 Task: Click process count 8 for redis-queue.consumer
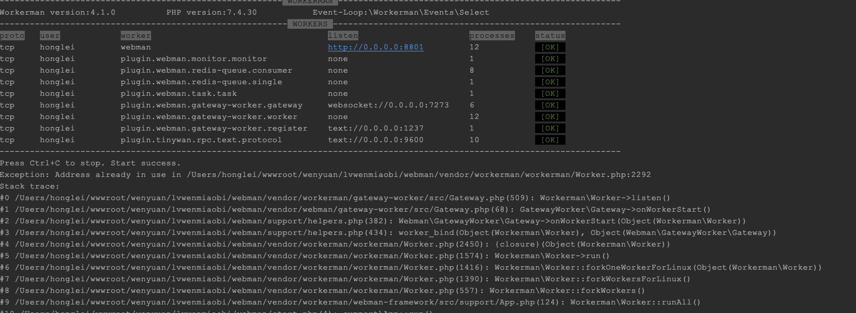click(x=471, y=71)
